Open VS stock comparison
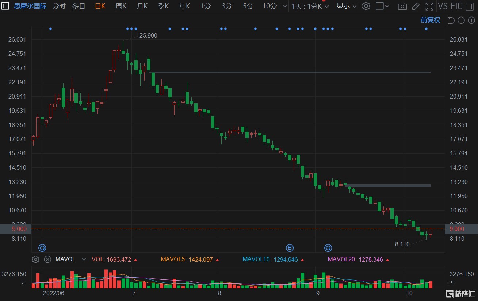The image size is (478, 301). tap(443, 6)
